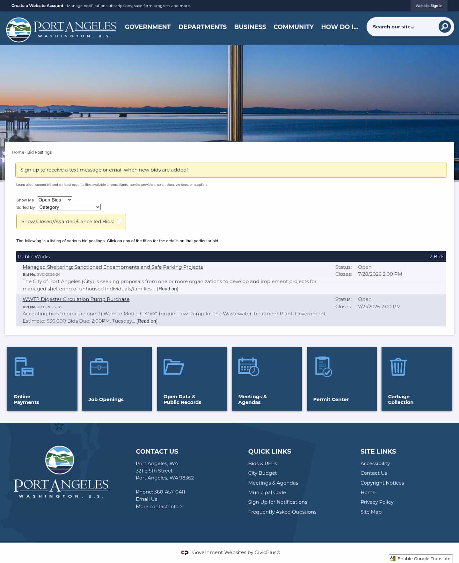This screenshot has height=563, width=459.
Task: Click CivicPlus® link in the footer credit
Action: click(267, 552)
